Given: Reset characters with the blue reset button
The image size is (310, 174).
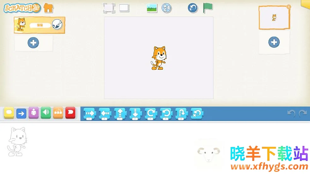Looking at the screenshot, I should point(193,8).
